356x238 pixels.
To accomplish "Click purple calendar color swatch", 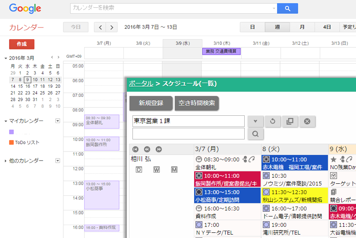I will coord(11,132).
